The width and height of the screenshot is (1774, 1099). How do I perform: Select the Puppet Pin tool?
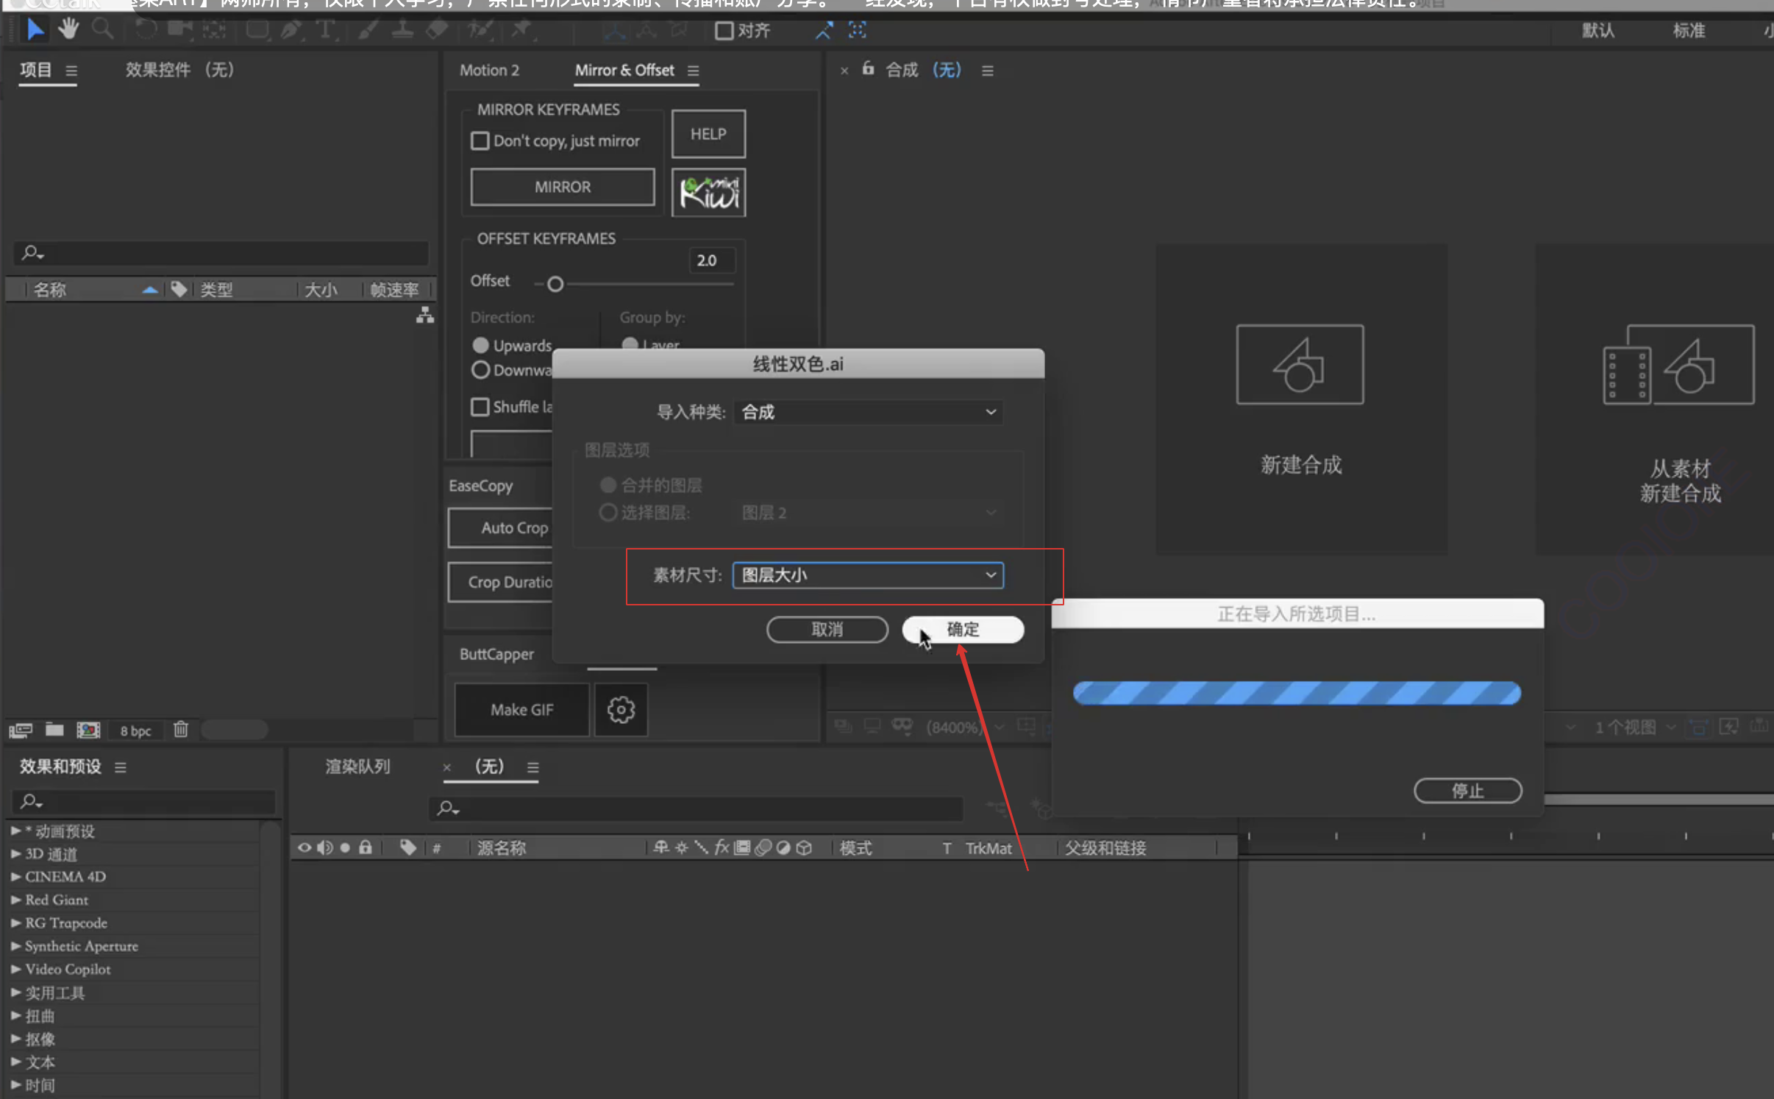click(521, 30)
